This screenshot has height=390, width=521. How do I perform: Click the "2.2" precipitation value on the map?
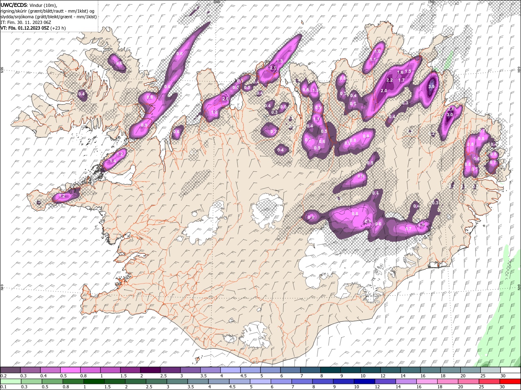click(x=390, y=80)
